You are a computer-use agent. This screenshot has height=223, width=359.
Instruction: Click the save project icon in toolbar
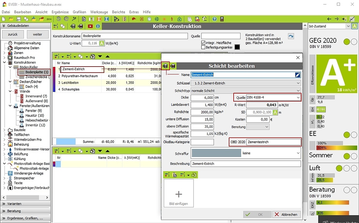pyautogui.click(x=19, y=19)
